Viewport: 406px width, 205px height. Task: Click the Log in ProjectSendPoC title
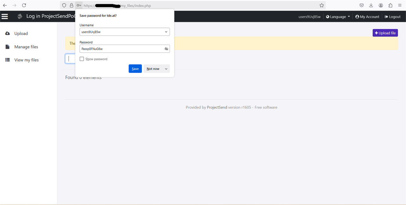click(x=51, y=16)
